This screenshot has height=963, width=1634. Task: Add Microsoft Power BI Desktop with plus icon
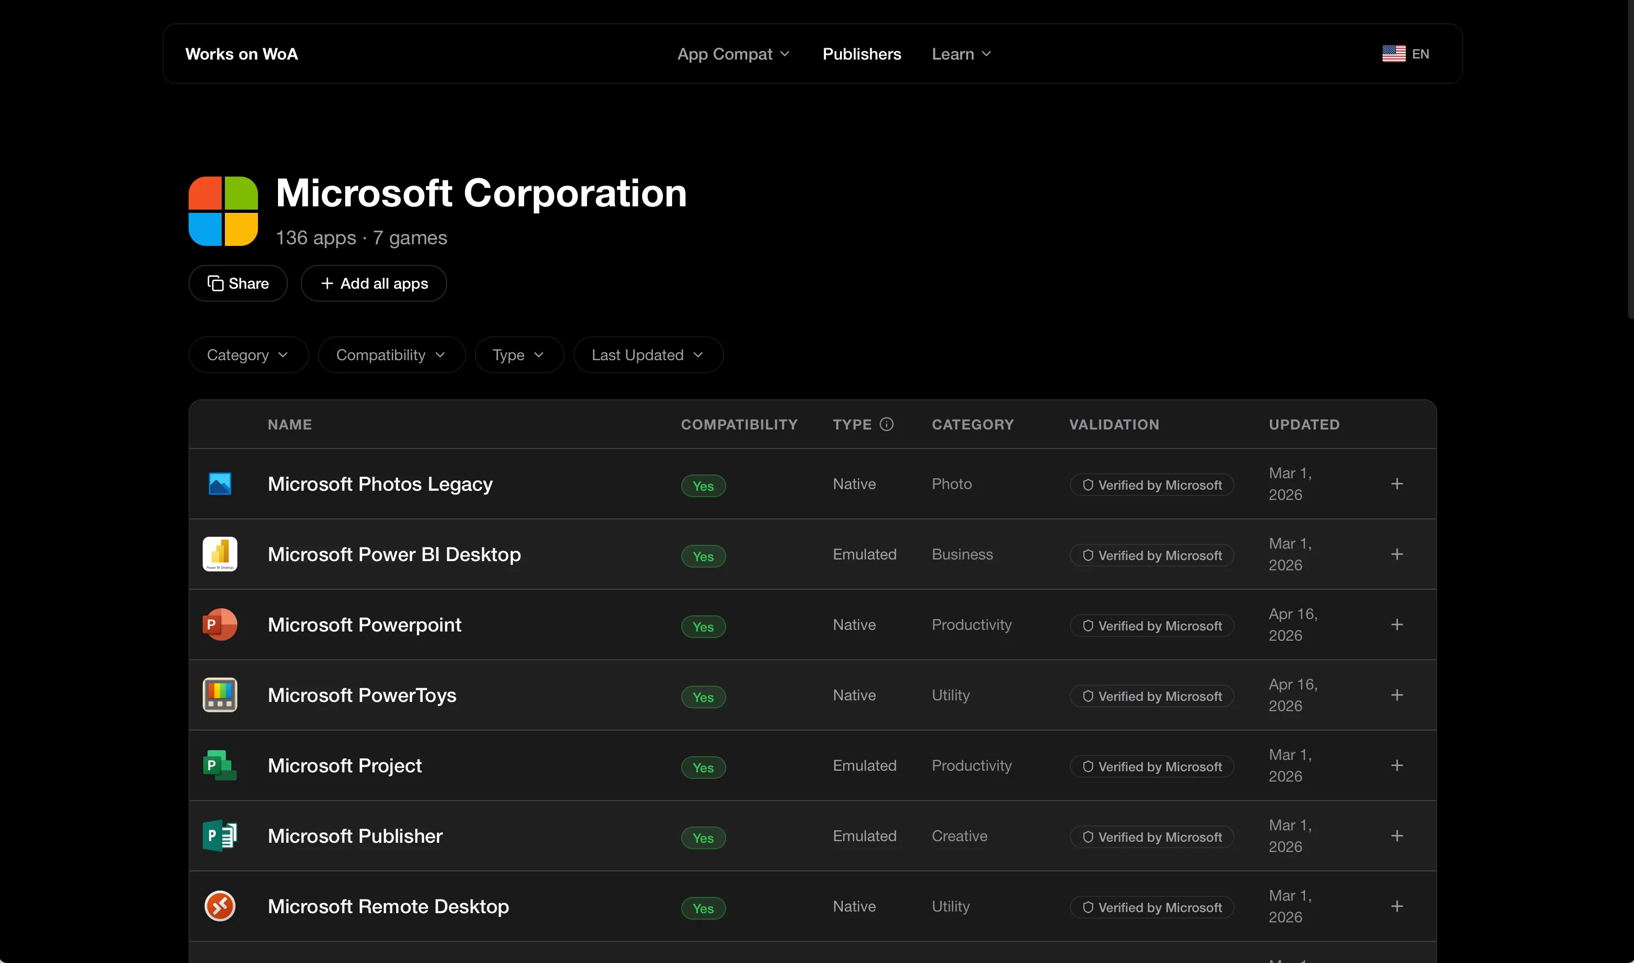[x=1397, y=554]
